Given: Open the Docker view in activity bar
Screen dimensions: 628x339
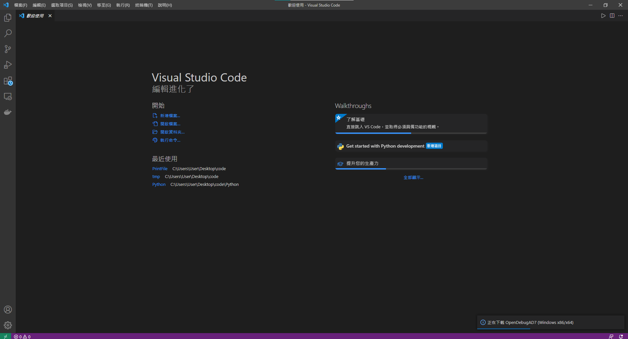Looking at the screenshot, I should (8, 112).
